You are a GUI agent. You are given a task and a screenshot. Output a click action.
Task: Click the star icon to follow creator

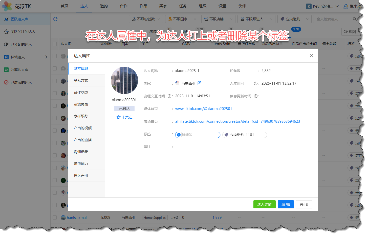coord(118,117)
